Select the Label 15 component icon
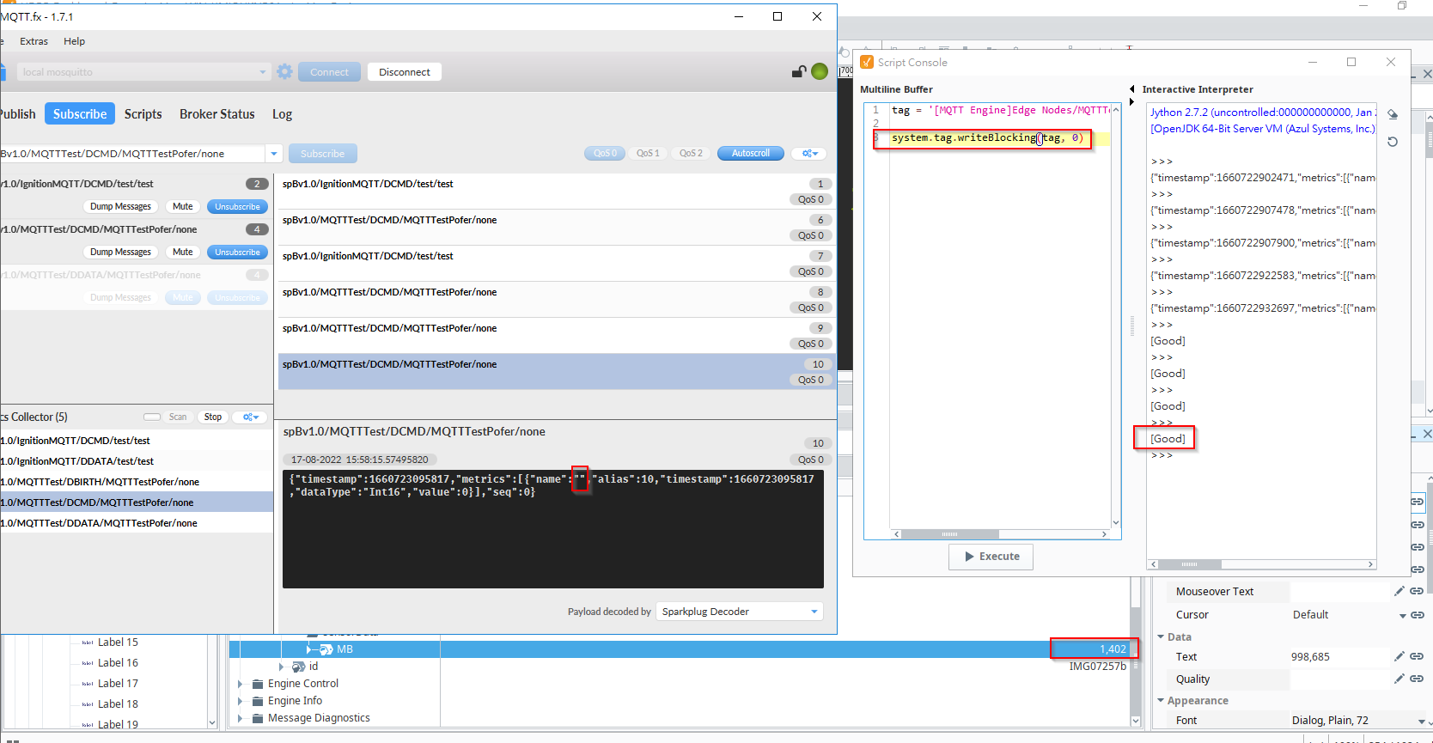Image resolution: width=1433 pixels, height=743 pixels. pos(88,643)
